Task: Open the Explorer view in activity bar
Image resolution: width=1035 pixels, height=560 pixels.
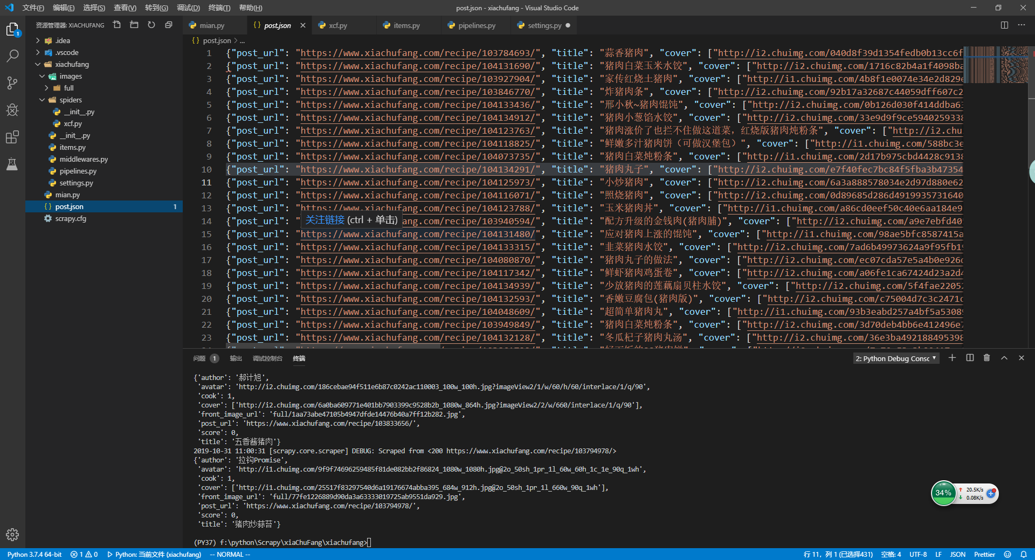Action: [12, 29]
